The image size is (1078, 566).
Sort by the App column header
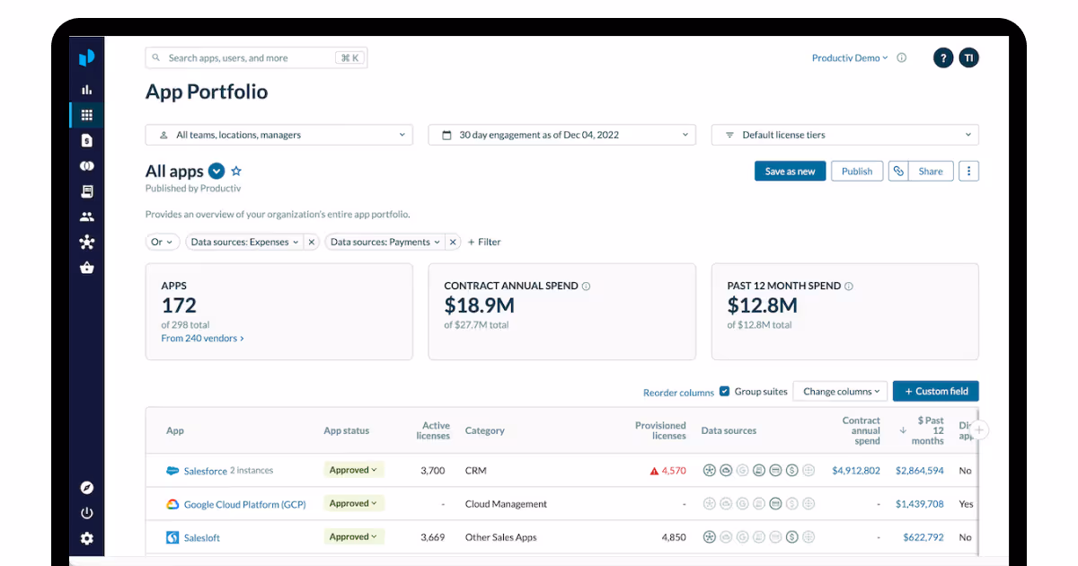point(175,430)
